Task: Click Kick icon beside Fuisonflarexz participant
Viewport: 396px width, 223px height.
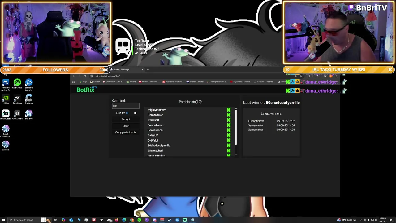Action: [229, 125]
